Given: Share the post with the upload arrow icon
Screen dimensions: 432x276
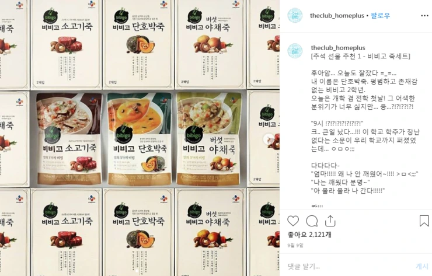Looking at the screenshot, I should (x=330, y=221).
